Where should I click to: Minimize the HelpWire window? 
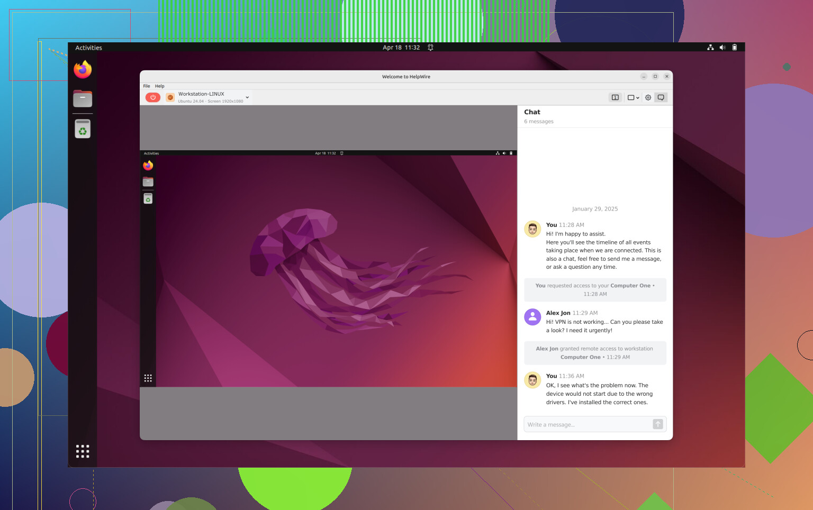pos(644,77)
